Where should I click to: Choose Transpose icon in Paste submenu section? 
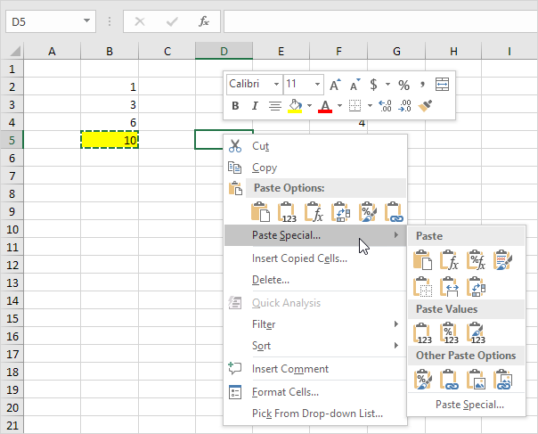(476, 287)
